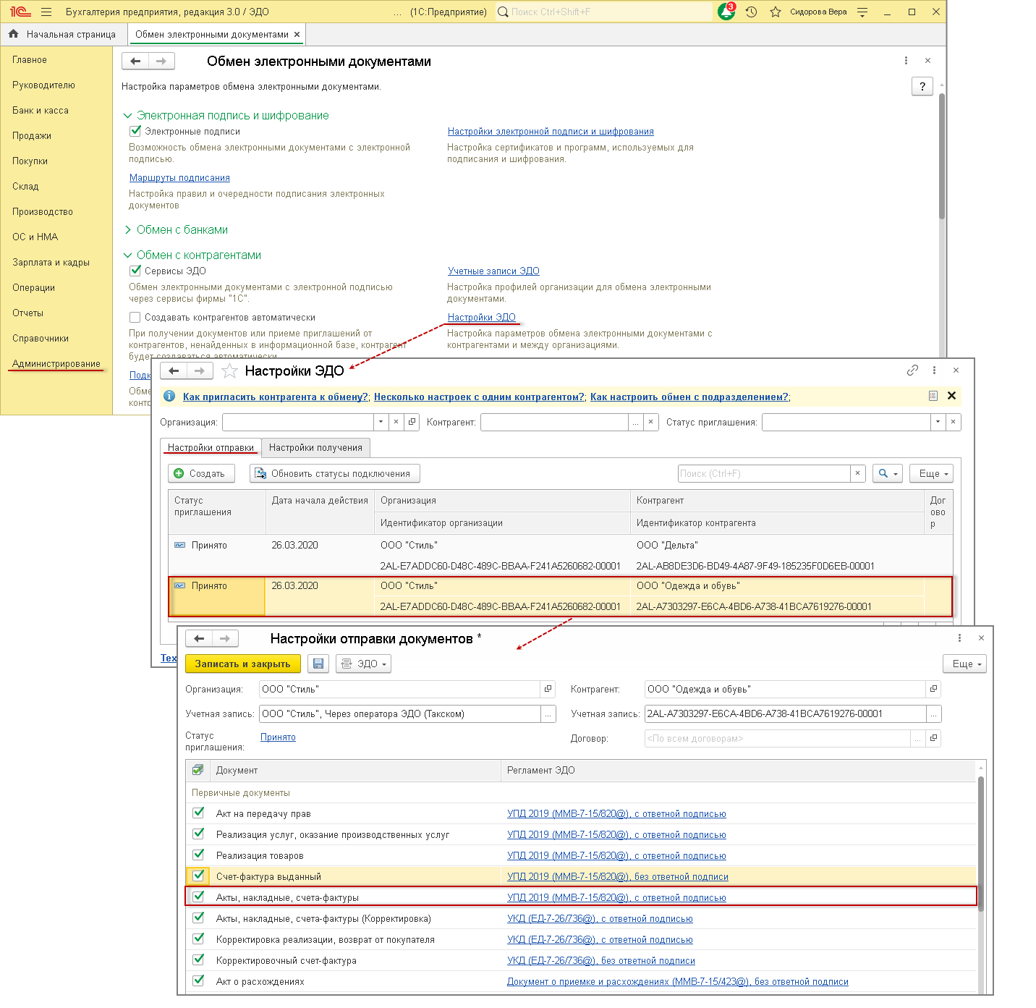Copy link icon in Настройки ЭДО window
This screenshot has width=1036, height=1008.
point(912,370)
